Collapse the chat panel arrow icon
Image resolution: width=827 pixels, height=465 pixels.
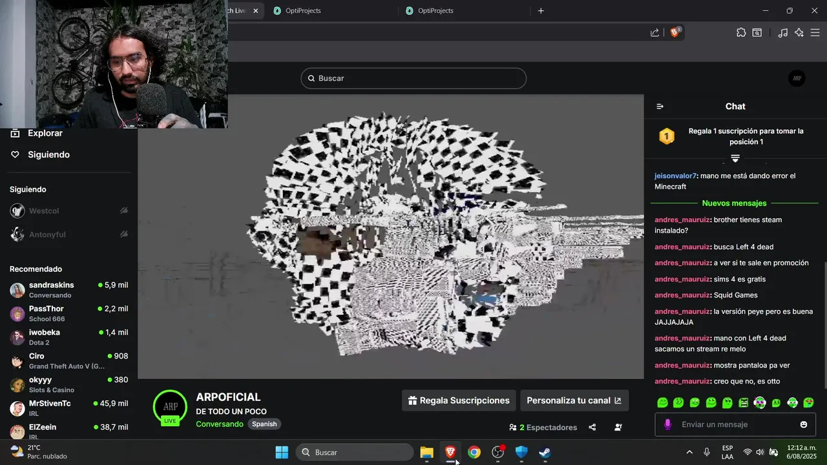click(660, 107)
